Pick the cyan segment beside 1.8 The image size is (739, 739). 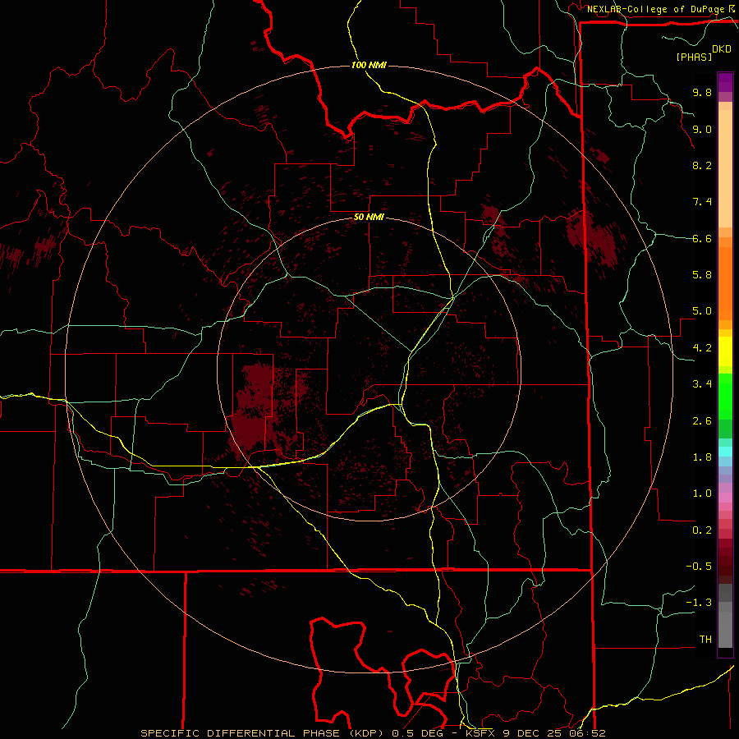click(725, 452)
